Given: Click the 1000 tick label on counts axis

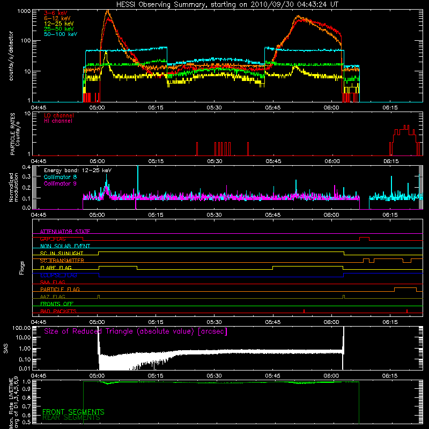Looking at the screenshot, I should [24, 11].
